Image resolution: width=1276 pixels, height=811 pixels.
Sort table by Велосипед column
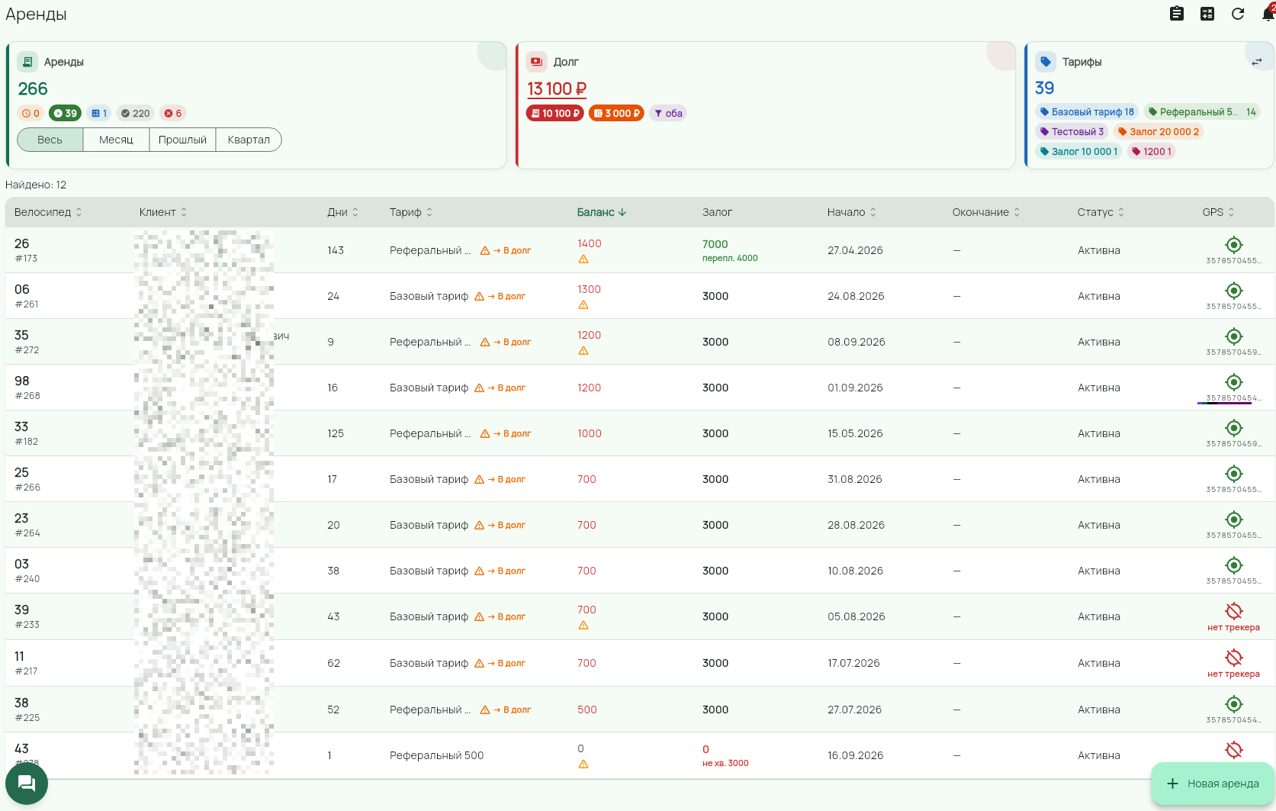pyautogui.click(x=48, y=212)
